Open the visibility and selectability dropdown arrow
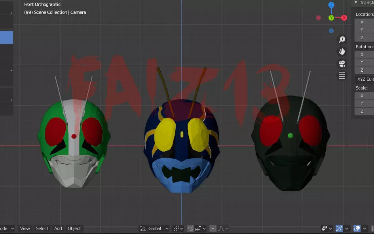374x234 pixels. point(330,228)
